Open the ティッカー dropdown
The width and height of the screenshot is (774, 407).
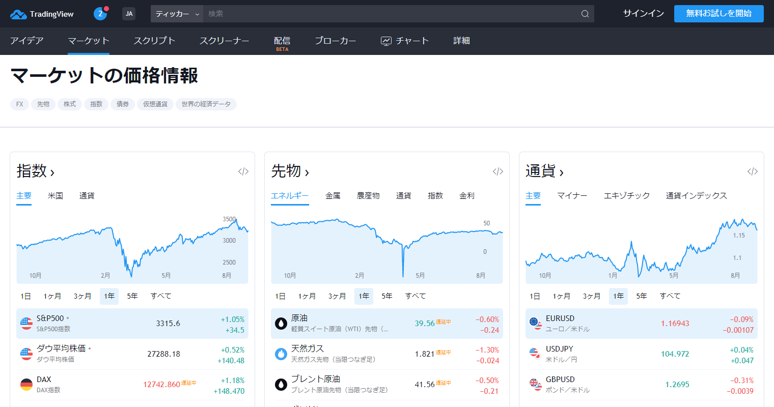click(x=177, y=14)
